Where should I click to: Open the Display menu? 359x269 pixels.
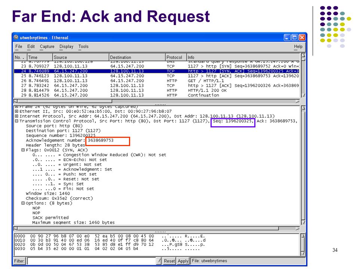[x=67, y=46]
